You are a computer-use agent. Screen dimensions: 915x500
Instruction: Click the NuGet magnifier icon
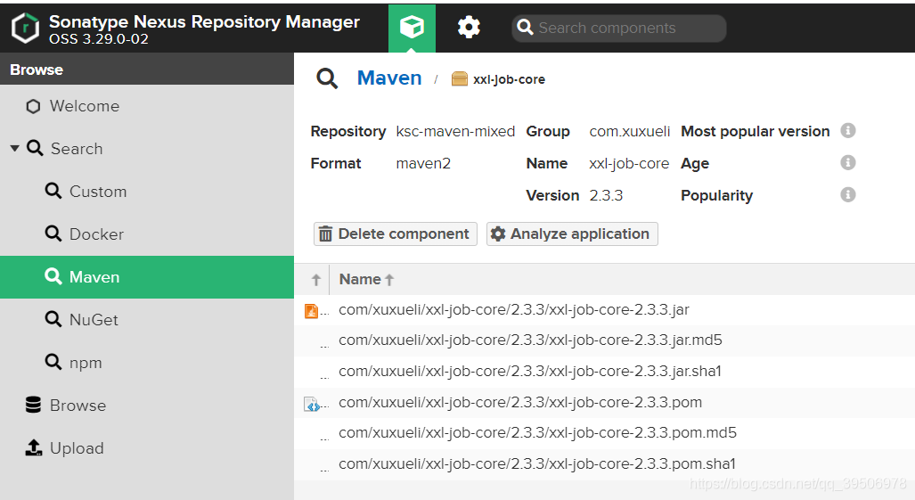point(53,319)
